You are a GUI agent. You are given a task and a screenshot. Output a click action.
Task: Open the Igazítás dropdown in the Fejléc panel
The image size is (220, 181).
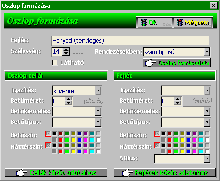pos(207,91)
